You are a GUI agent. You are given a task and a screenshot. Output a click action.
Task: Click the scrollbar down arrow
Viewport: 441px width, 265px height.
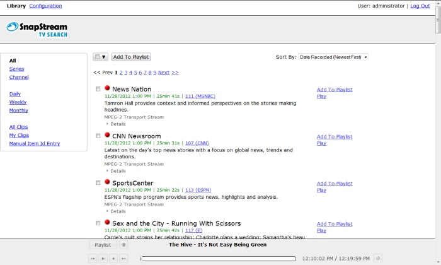point(438,262)
